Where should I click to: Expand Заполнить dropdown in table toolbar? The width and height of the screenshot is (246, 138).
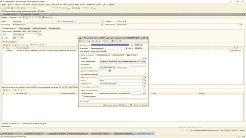[34, 45]
